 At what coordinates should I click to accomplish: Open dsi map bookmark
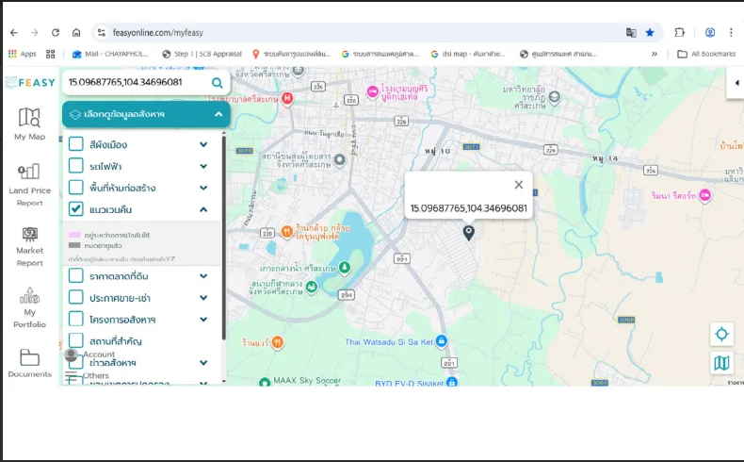[468, 54]
